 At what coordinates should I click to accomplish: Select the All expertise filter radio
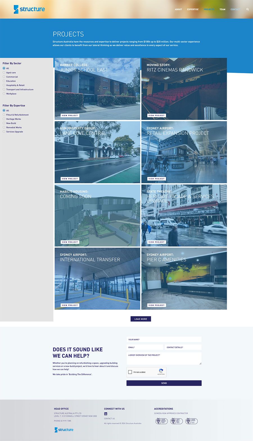[4, 111]
